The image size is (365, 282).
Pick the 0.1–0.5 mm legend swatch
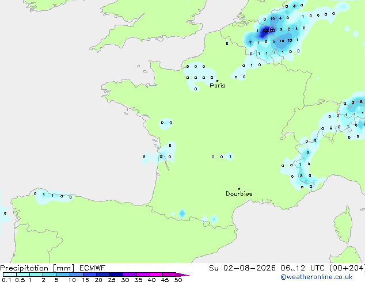(x=10, y=275)
